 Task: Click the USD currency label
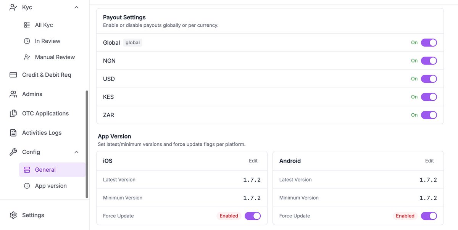pyautogui.click(x=109, y=79)
